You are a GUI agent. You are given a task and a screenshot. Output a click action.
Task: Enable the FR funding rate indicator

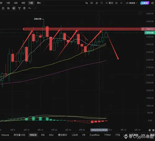coord(84,135)
